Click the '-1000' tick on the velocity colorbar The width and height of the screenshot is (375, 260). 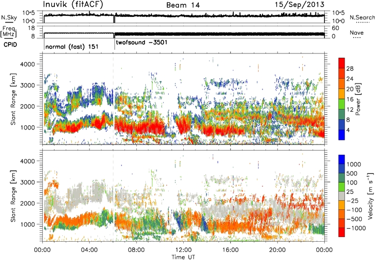356,228
